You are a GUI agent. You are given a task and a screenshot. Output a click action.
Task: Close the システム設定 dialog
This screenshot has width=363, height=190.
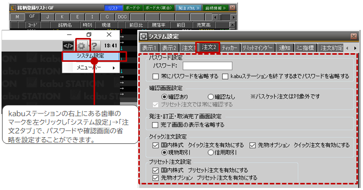coord(353,36)
